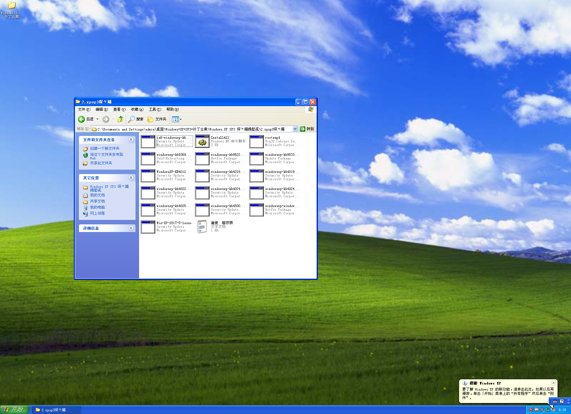The image size is (571, 414).
Task: Open 共享文档 link
Action: (x=97, y=201)
